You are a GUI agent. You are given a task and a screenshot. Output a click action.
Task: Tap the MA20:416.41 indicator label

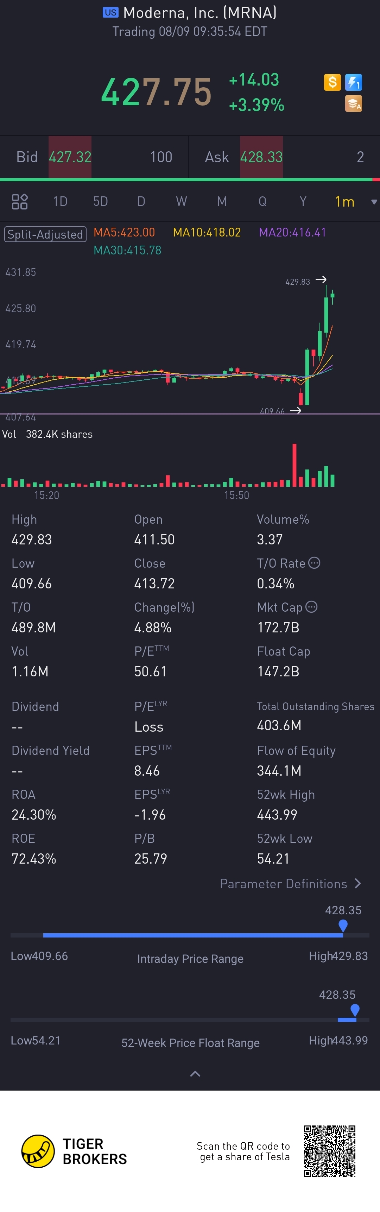pyautogui.click(x=292, y=232)
